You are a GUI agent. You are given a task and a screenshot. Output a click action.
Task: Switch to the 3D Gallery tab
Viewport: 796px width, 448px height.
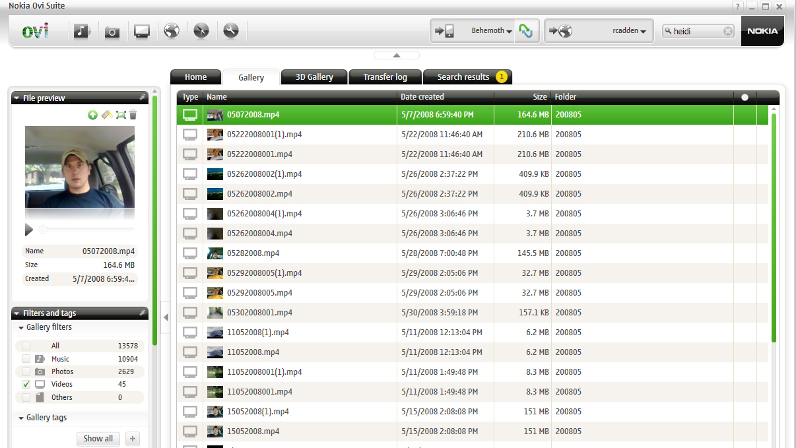coord(314,77)
